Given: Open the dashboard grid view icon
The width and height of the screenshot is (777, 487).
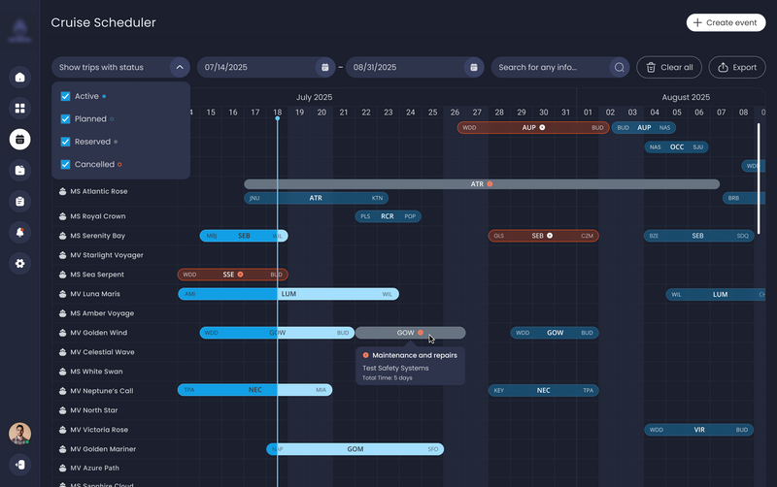Looking at the screenshot, I should click(x=19, y=108).
